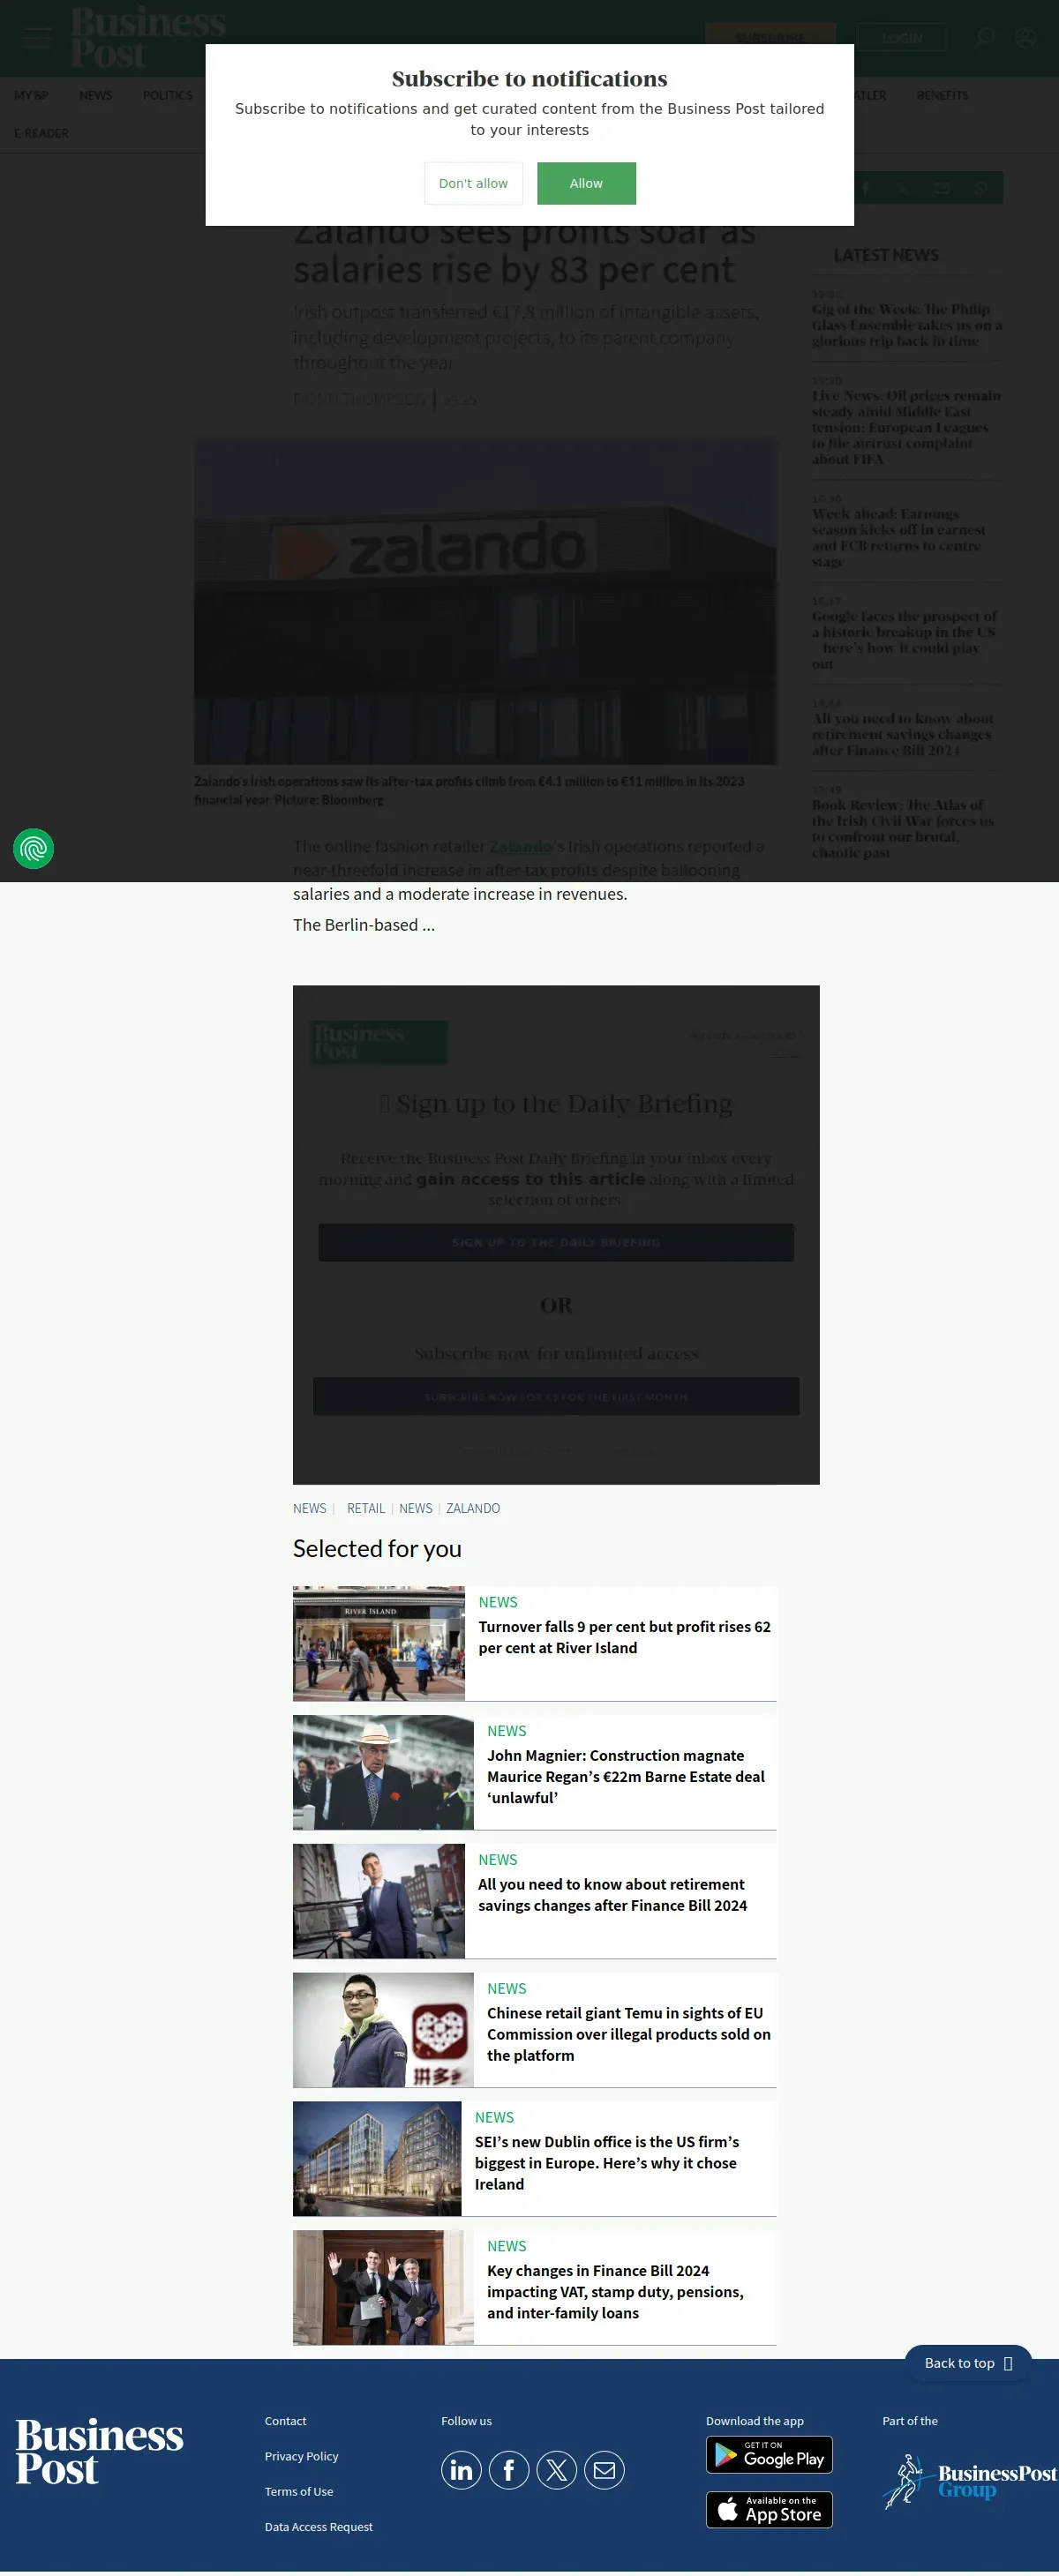Open the E-READER navigation item
Screen dimensions: 1059x2576
41,133
